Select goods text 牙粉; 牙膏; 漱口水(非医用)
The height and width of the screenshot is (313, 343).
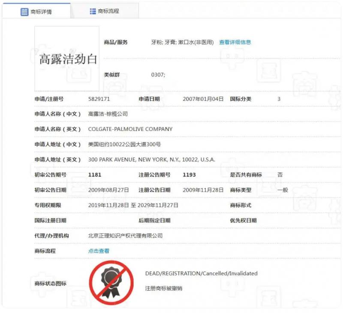pos(183,42)
